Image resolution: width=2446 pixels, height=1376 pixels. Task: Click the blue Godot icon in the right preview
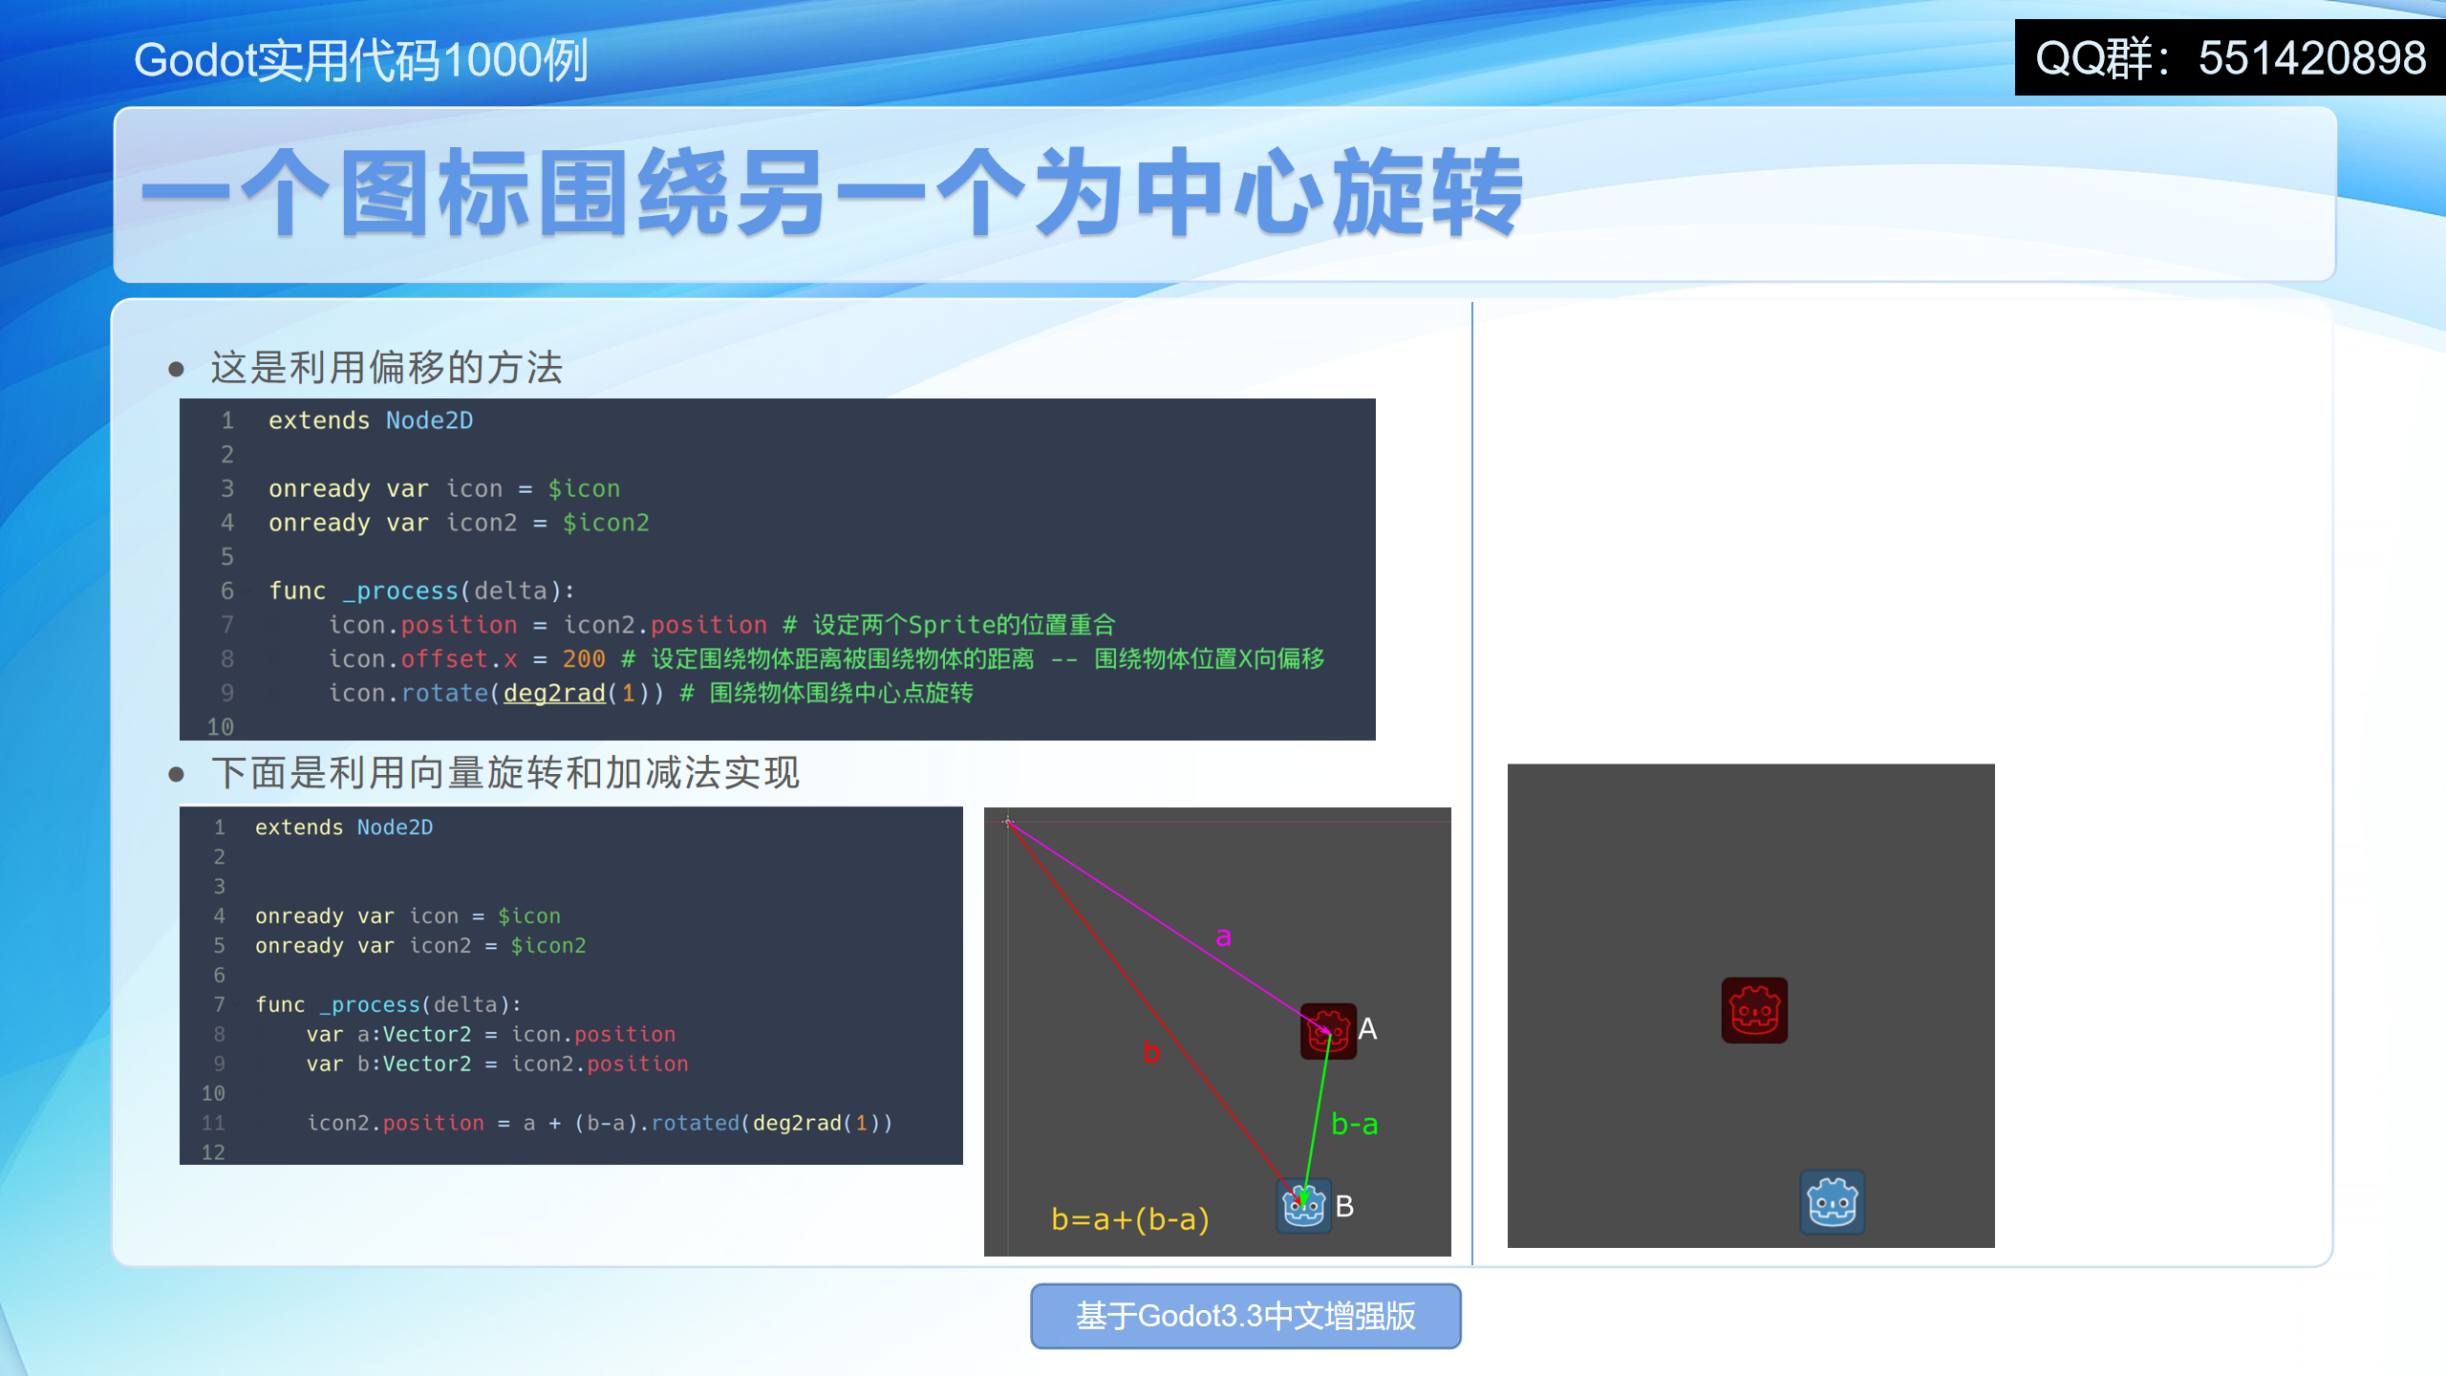pyautogui.click(x=1833, y=1202)
